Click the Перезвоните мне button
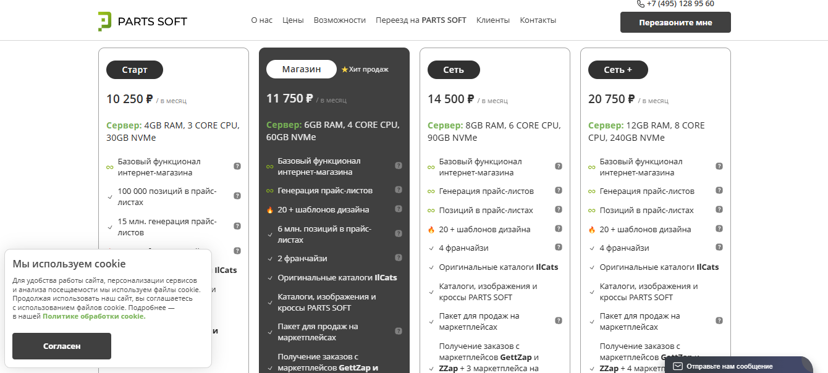The image size is (828, 373). tap(675, 22)
